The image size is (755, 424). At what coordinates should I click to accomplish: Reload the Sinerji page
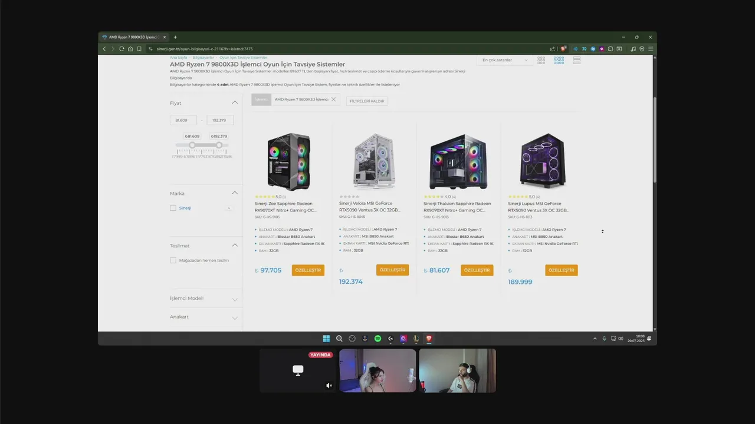point(122,49)
